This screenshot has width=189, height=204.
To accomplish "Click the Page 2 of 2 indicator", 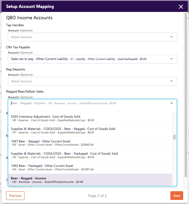I will point(97,196).
